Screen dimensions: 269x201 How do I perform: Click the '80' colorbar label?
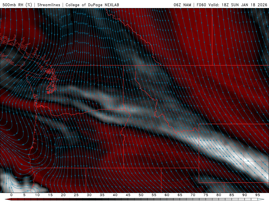coord(219,195)
